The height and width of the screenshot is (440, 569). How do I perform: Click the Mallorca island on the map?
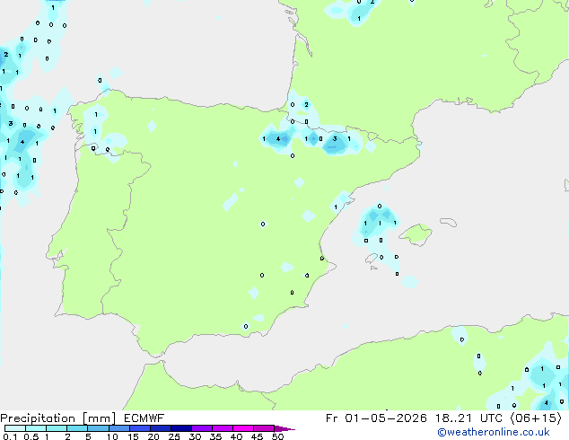pos(416,234)
